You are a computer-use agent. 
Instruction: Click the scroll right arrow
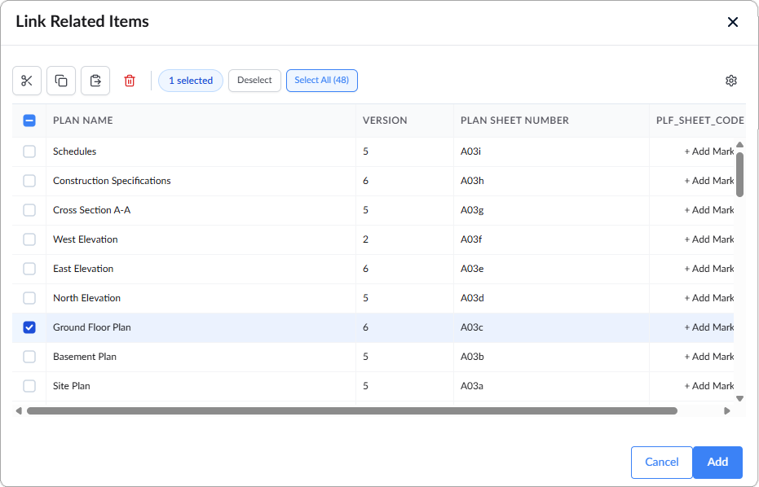coord(726,411)
